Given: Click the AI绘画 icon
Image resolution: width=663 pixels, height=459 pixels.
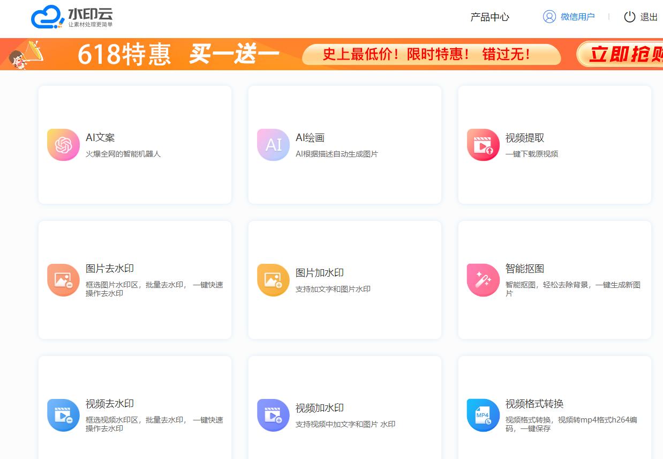Looking at the screenshot, I should (x=273, y=144).
